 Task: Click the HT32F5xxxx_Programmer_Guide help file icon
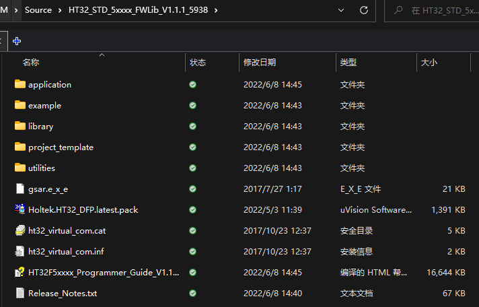[x=20, y=272]
